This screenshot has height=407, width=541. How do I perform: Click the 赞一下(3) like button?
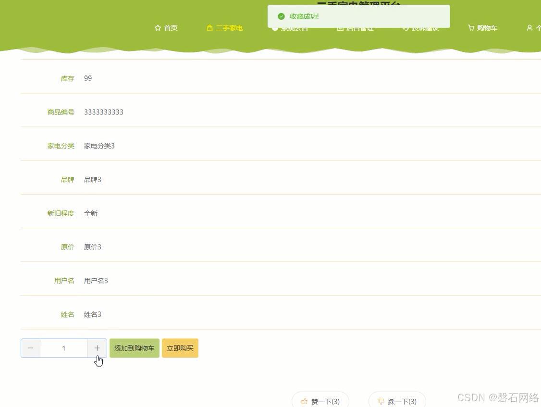tap(320, 401)
